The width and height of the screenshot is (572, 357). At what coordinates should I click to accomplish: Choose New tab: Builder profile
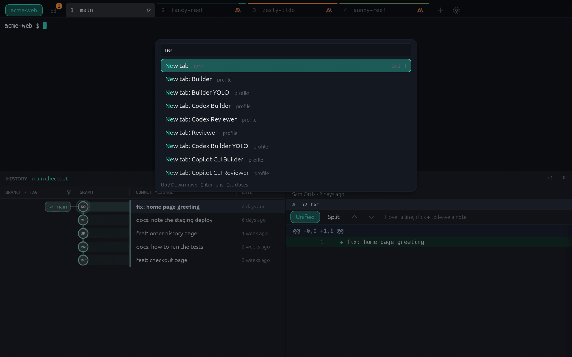pyautogui.click(x=286, y=79)
